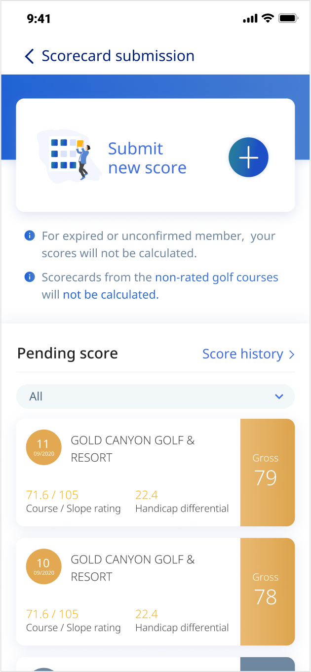Click the chevron next to Score history

pos(291,355)
